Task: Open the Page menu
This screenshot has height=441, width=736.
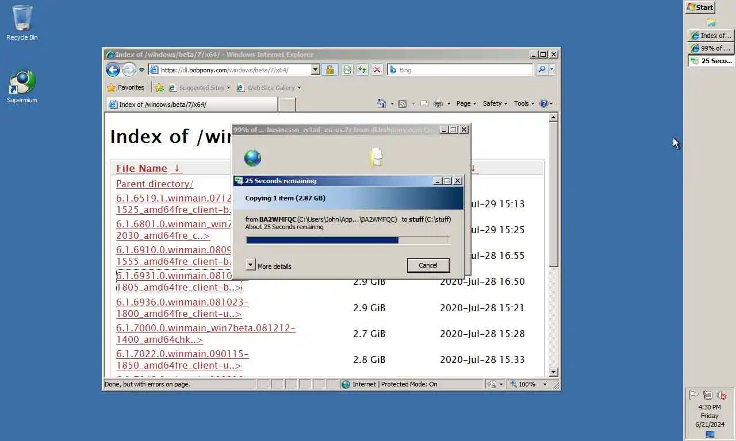Action: [466, 103]
